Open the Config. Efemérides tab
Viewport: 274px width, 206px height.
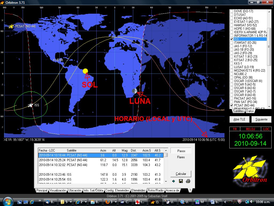pos(117,190)
